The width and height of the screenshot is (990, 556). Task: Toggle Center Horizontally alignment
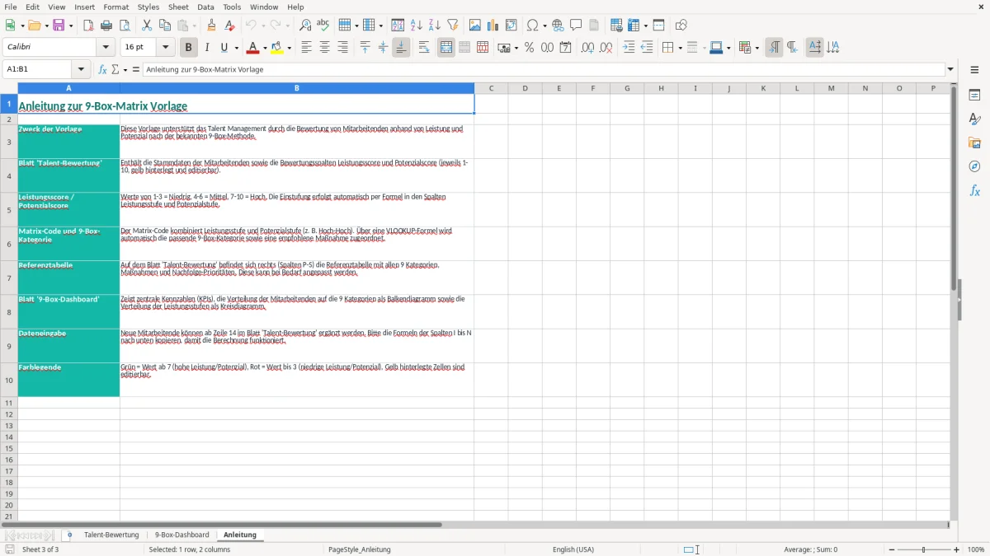point(324,48)
